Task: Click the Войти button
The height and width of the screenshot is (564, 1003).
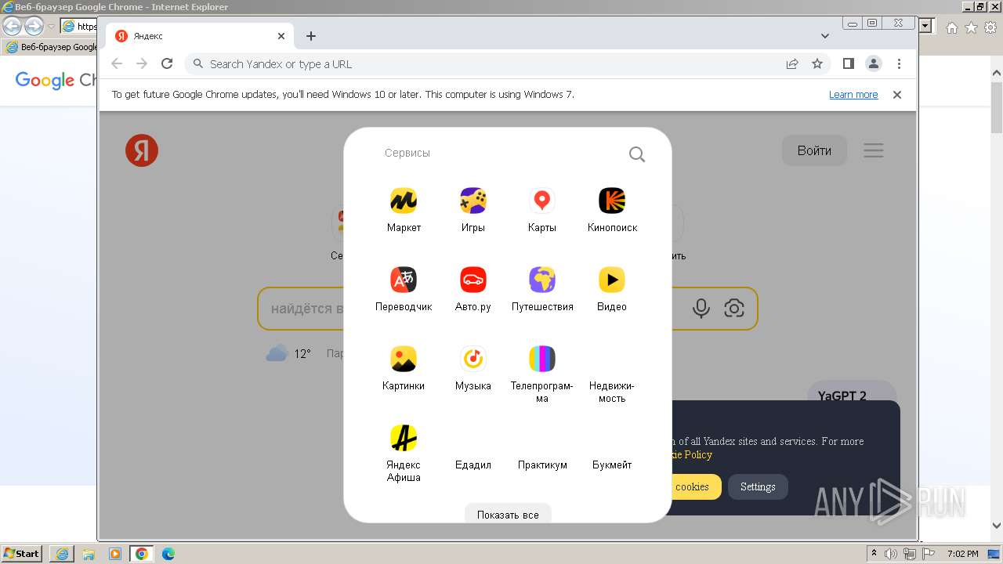Action: tap(814, 150)
